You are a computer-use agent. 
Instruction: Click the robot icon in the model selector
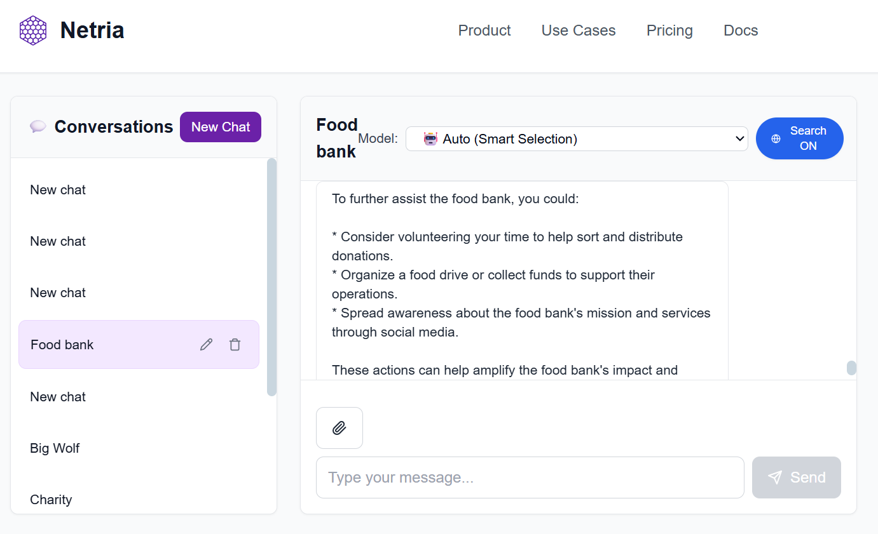pyautogui.click(x=429, y=138)
